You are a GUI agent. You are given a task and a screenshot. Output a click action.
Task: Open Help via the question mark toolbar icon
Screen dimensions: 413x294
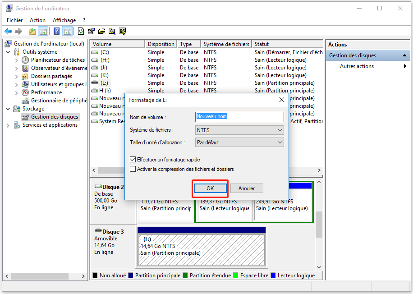tap(56, 32)
